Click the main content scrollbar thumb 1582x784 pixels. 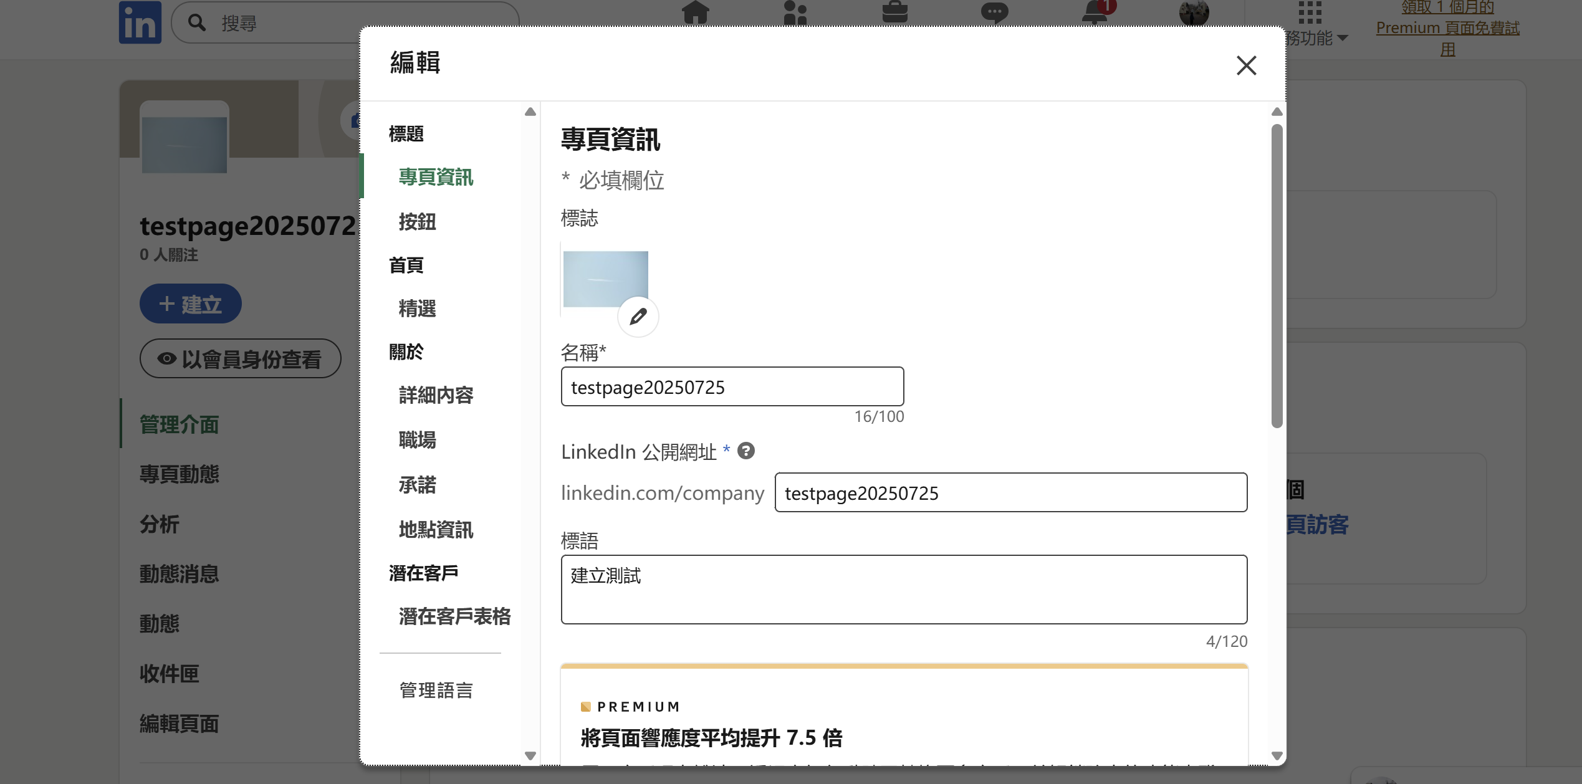click(x=1277, y=276)
